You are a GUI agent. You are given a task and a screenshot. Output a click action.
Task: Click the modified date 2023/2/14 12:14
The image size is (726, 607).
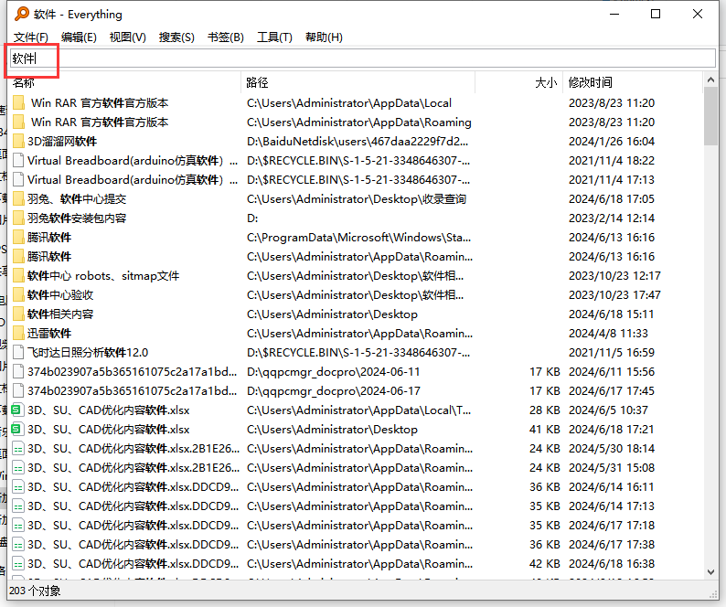612,218
